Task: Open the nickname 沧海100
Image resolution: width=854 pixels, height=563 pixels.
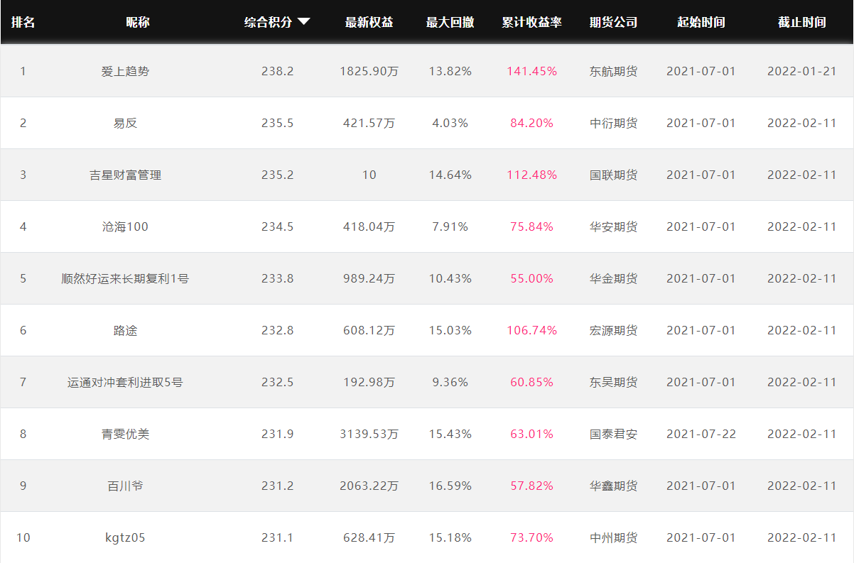Action: point(125,226)
